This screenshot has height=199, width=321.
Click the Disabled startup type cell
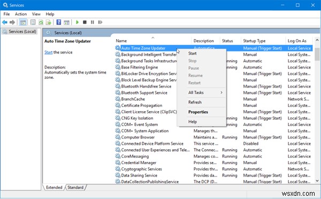pos(251,144)
